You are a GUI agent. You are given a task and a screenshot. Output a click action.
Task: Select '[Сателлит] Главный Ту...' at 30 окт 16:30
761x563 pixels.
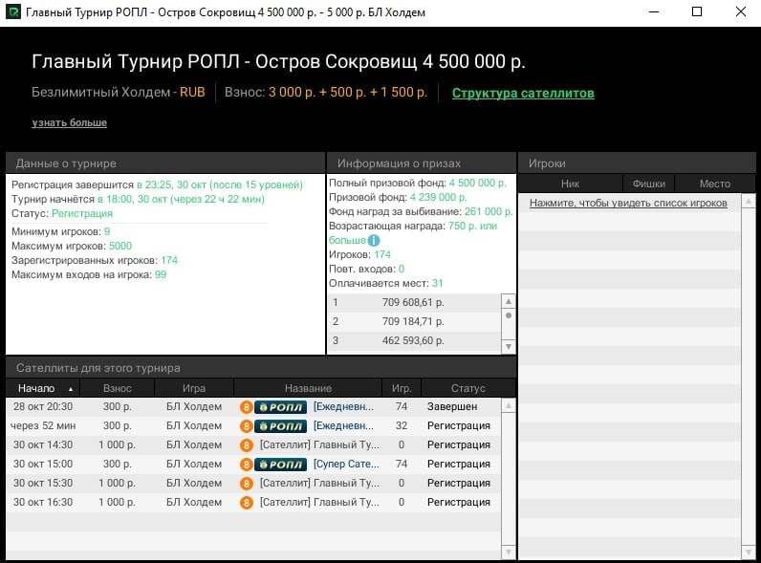[319, 503]
